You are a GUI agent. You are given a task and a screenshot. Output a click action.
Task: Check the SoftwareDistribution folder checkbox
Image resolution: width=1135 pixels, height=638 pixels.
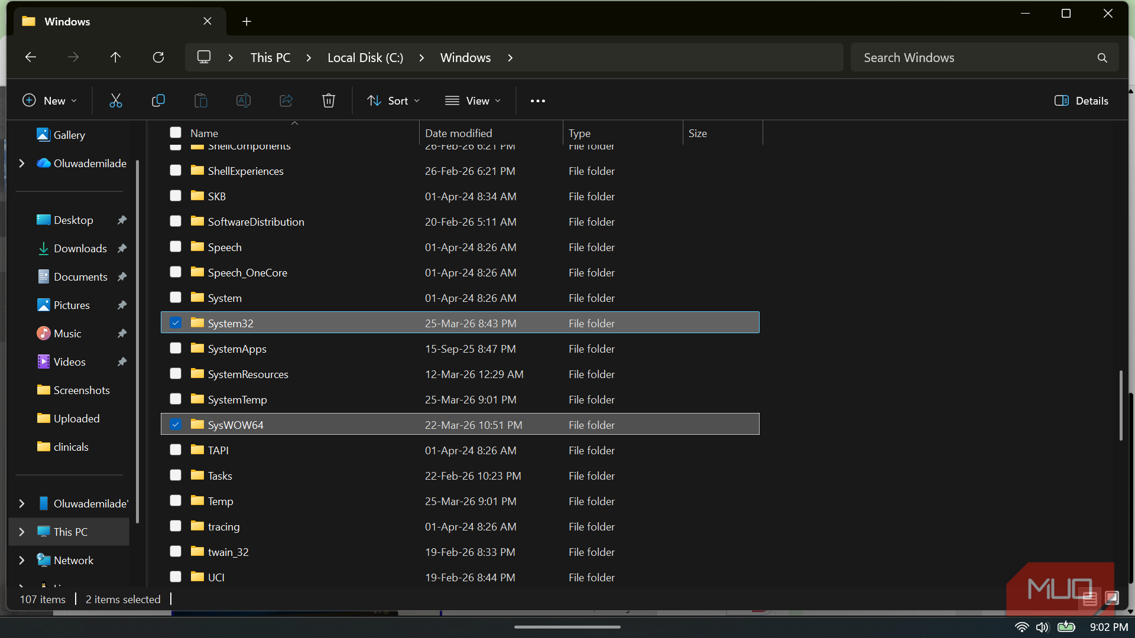coord(176,221)
